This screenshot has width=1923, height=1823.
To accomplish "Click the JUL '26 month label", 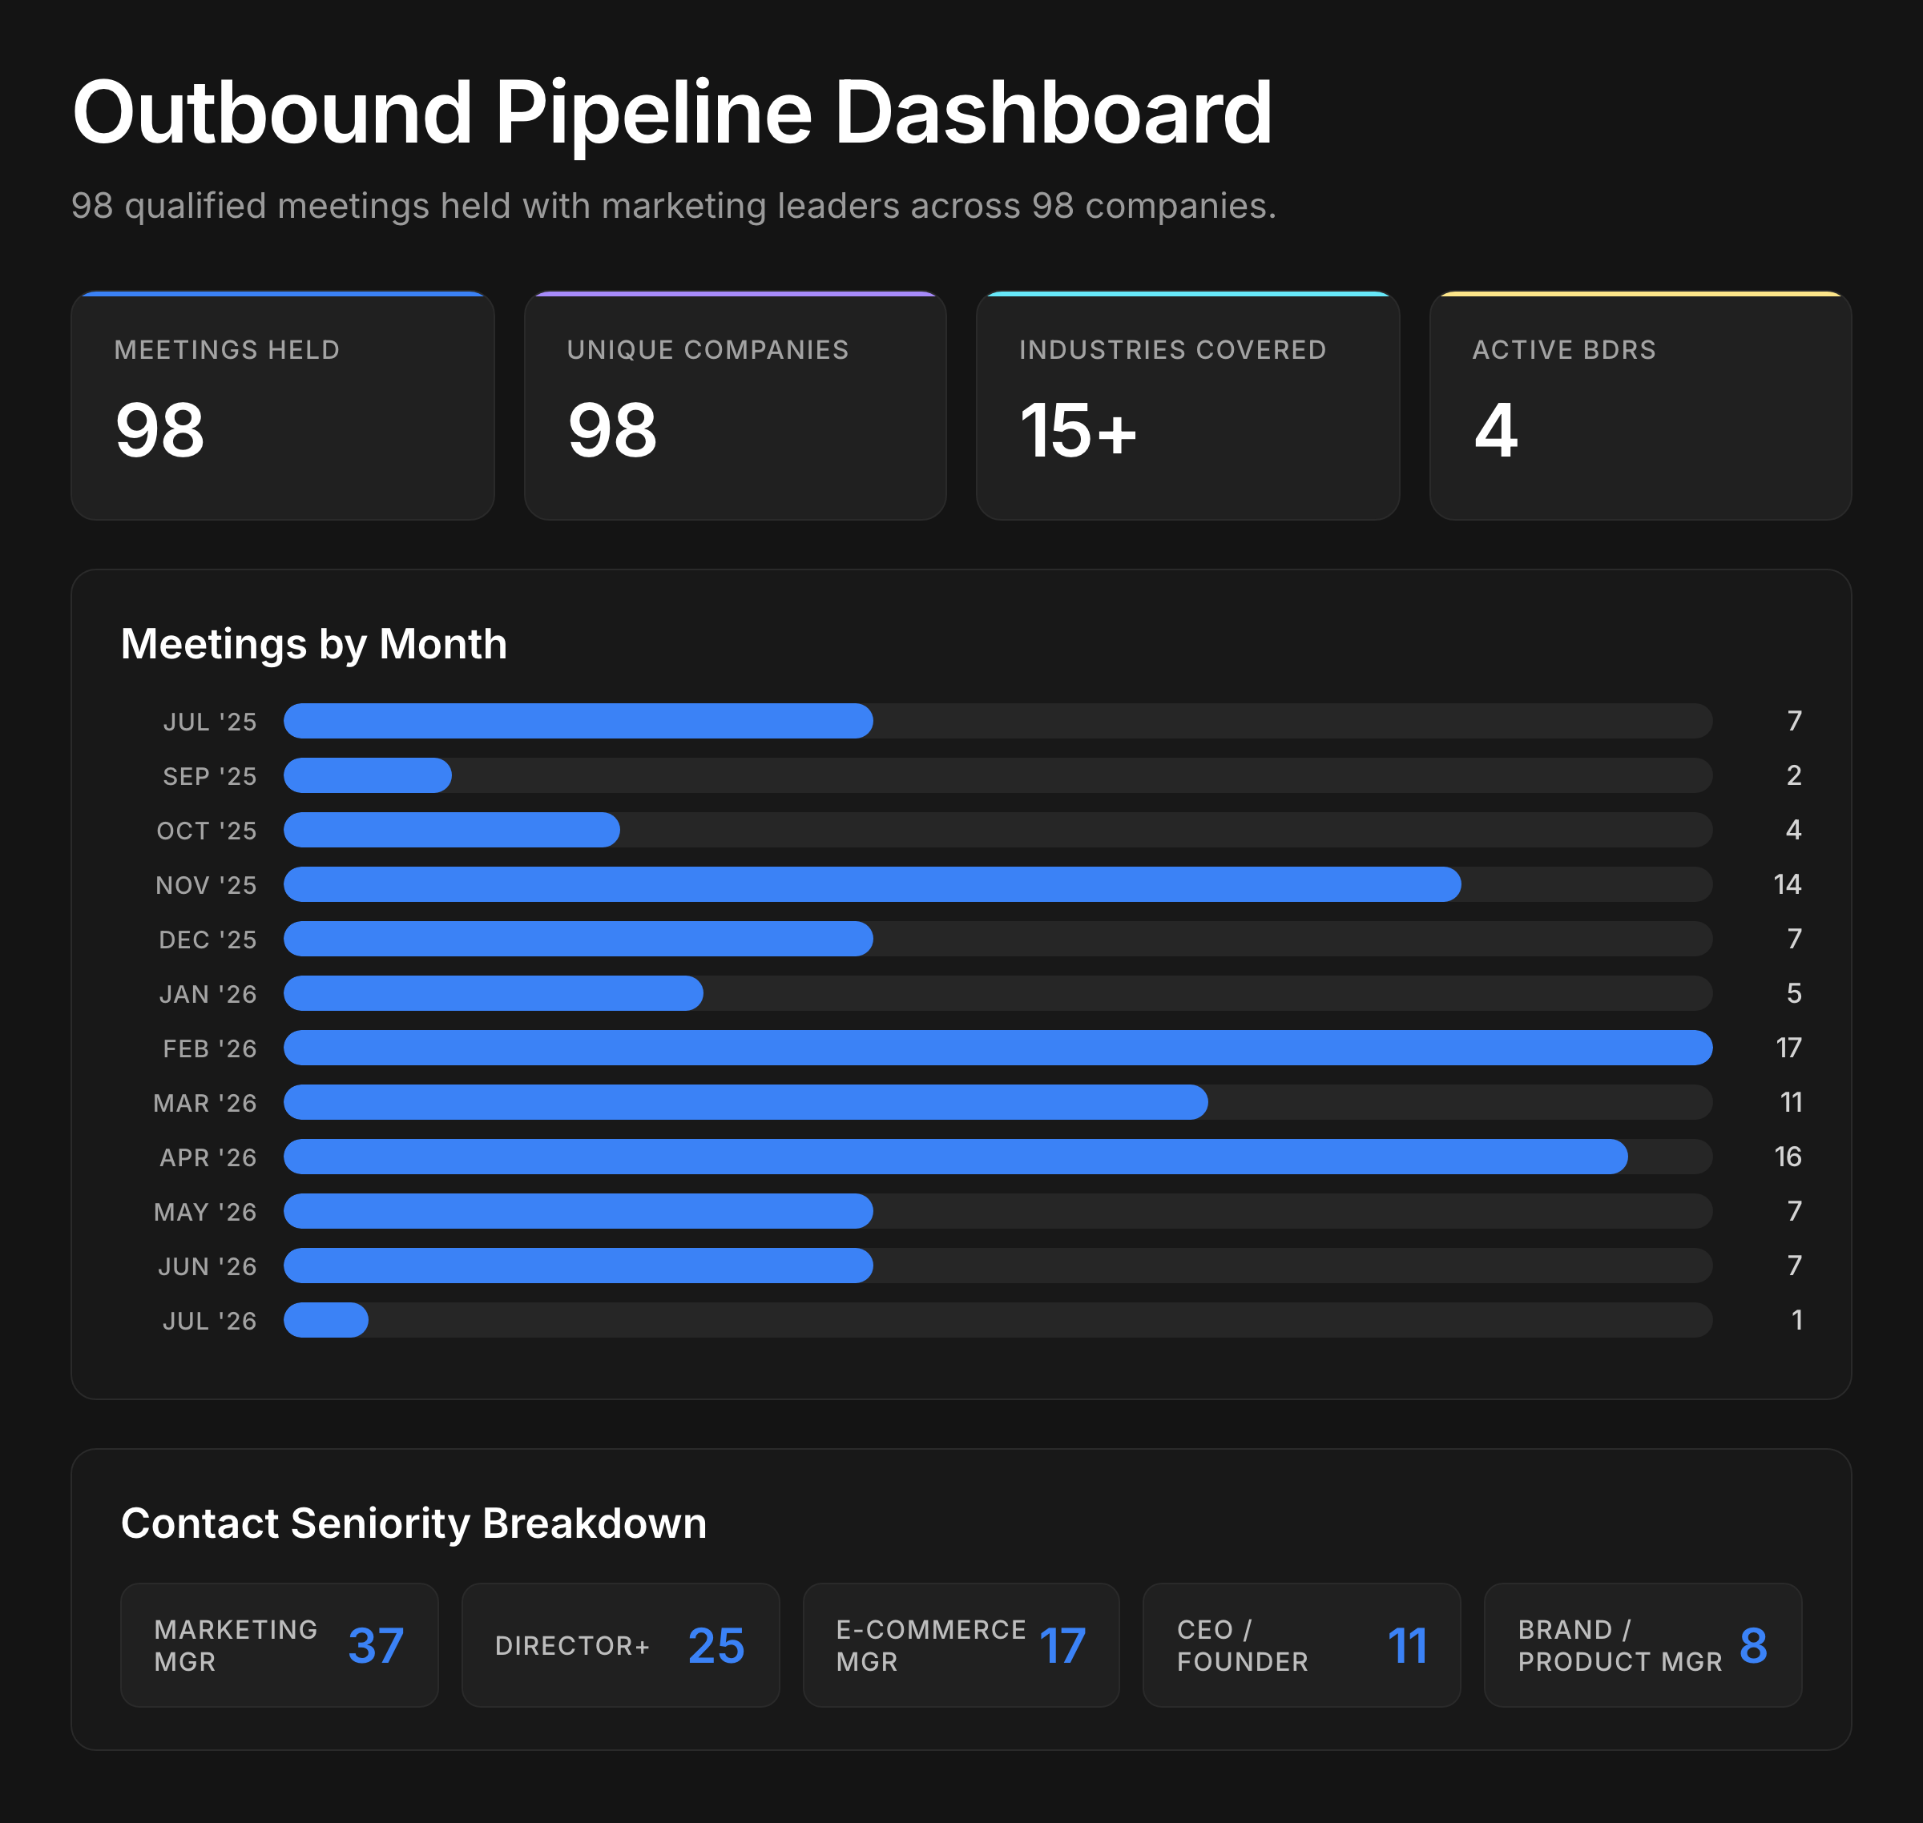I will (210, 1321).
